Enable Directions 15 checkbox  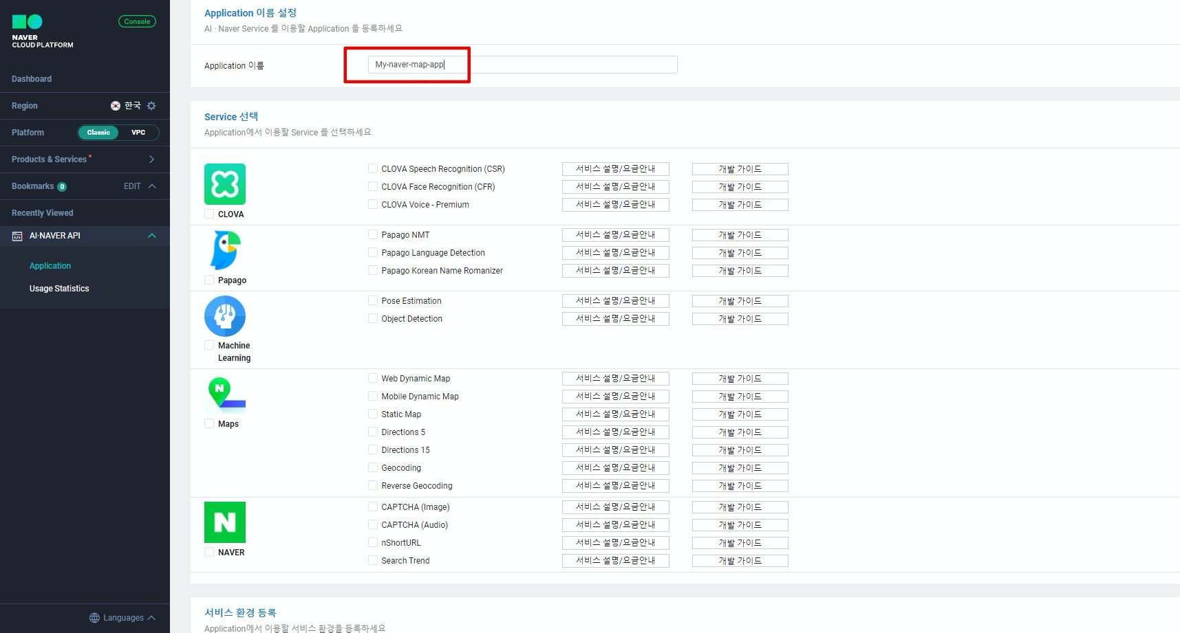pyautogui.click(x=373, y=450)
